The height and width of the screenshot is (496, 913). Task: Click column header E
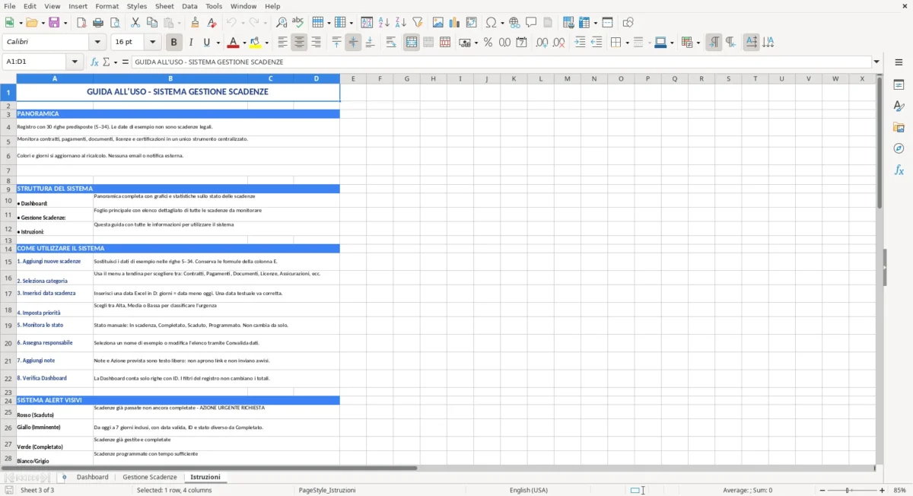click(353, 78)
